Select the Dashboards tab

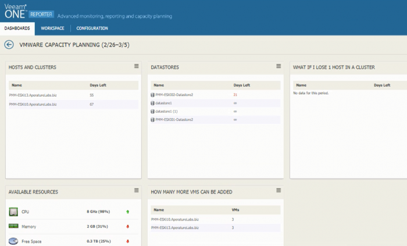tap(17, 28)
